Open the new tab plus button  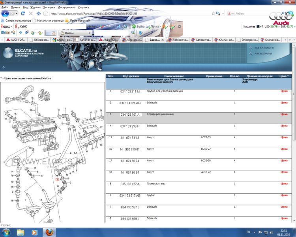coord(290,39)
